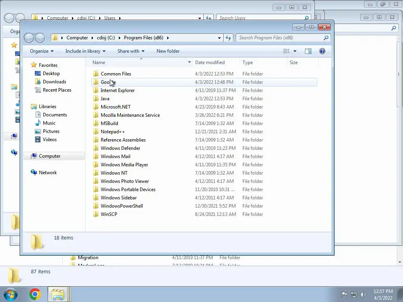Open the Name column filter dropdown
403x302 pixels.
tap(189, 63)
